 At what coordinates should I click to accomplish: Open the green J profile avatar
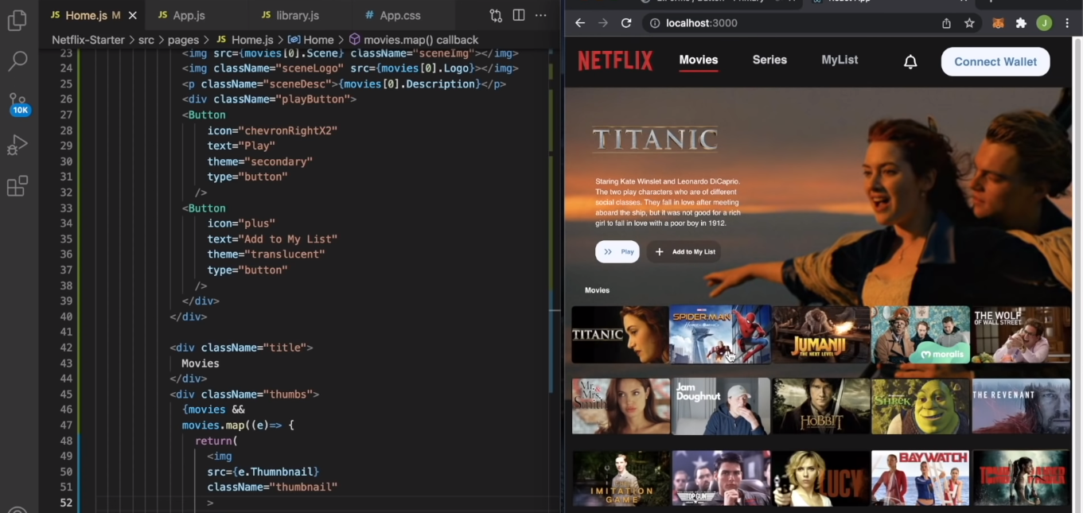(1044, 23)
